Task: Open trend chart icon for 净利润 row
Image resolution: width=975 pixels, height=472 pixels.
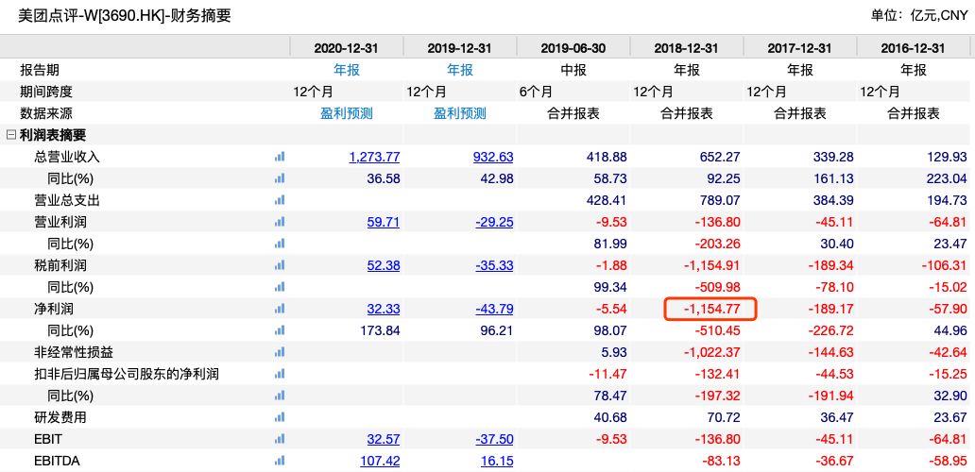Action: tap(279, 309)
